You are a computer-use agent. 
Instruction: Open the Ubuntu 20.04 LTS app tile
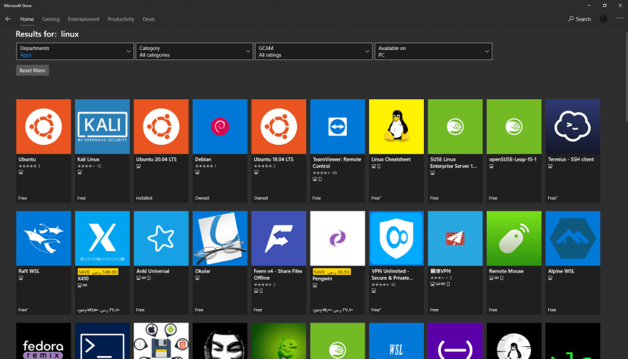tap(161, 151)
